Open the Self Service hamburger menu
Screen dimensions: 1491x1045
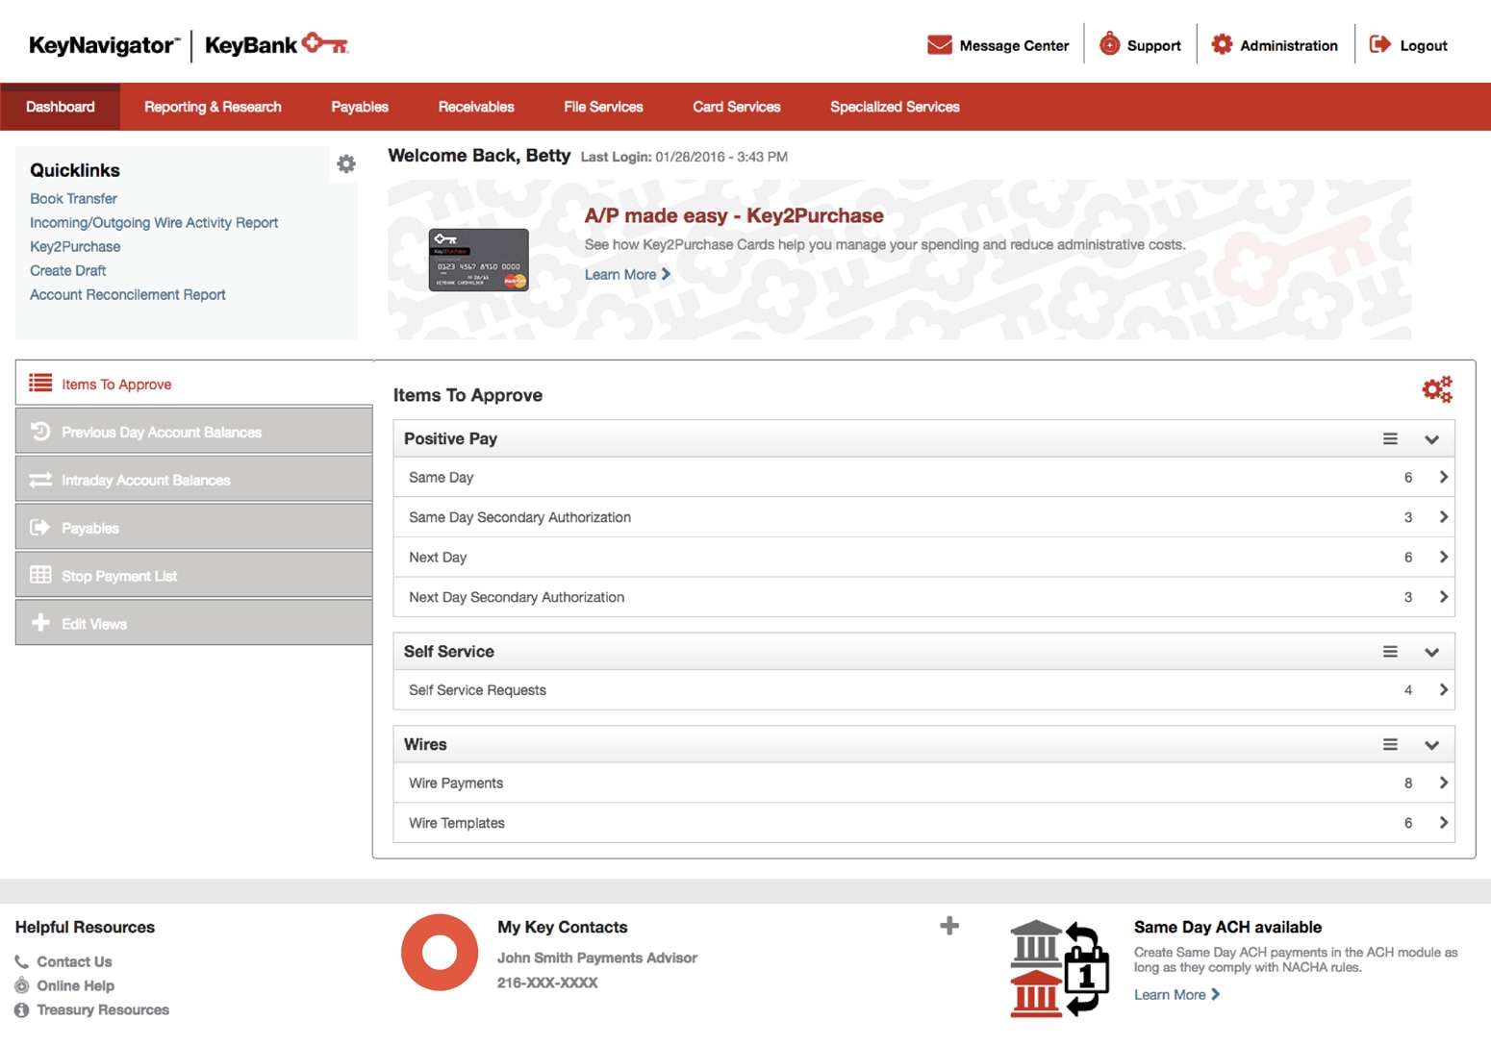pos(1390,652)
